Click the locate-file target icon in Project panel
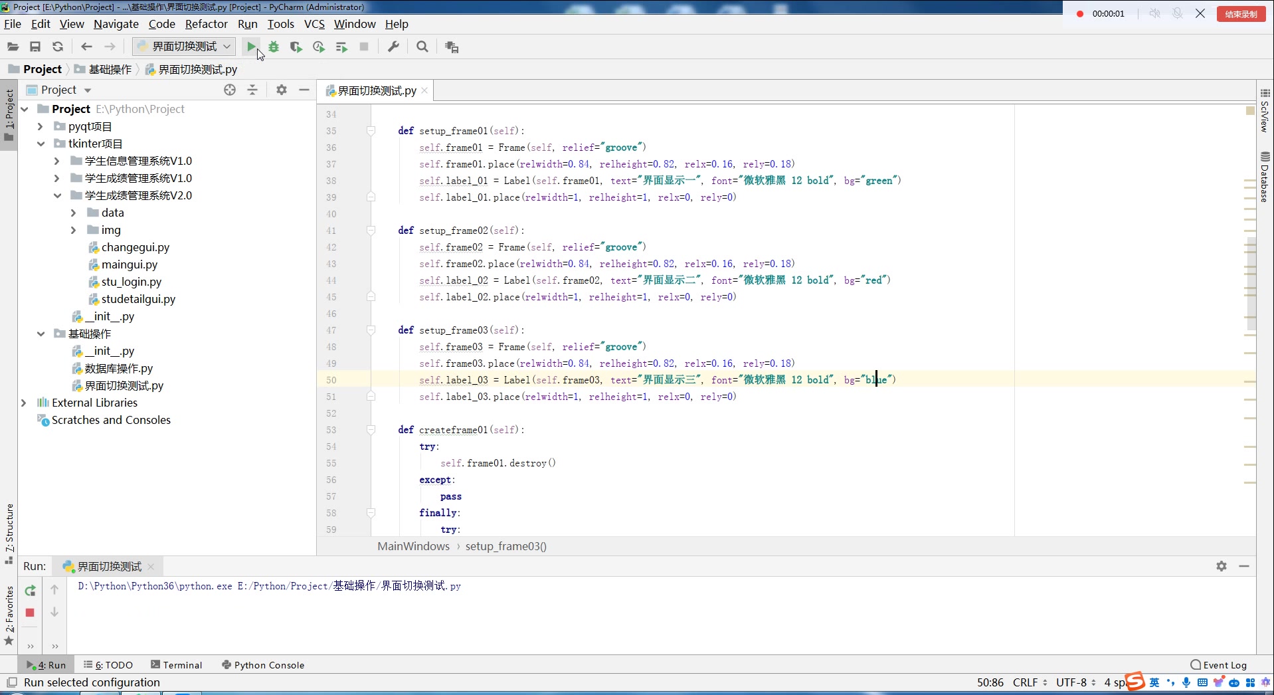 tap(230, 90)
